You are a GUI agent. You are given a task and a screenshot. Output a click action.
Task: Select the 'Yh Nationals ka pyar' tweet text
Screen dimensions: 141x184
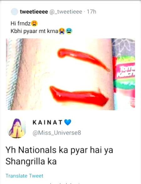(x=59, y=156)
